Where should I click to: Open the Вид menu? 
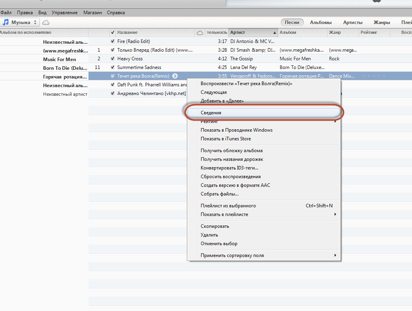pos(42,13)
